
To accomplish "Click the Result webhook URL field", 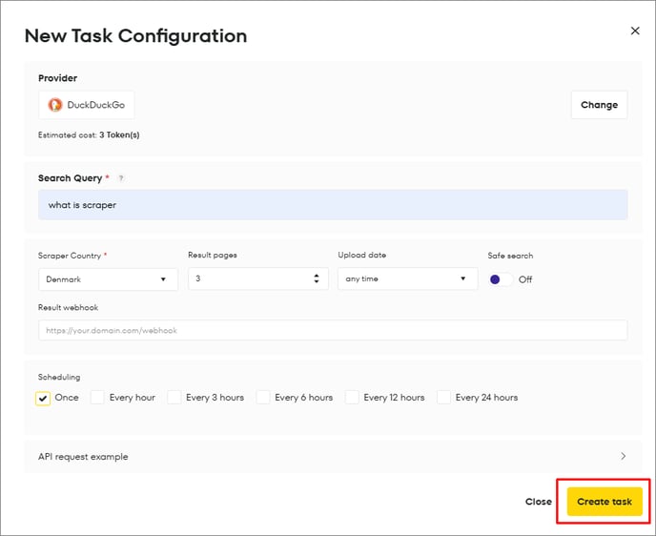I will click(333, 330).
